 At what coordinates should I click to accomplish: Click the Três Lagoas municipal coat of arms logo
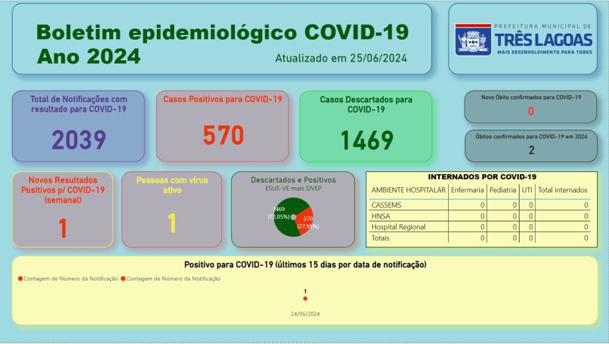click(473, 40)
